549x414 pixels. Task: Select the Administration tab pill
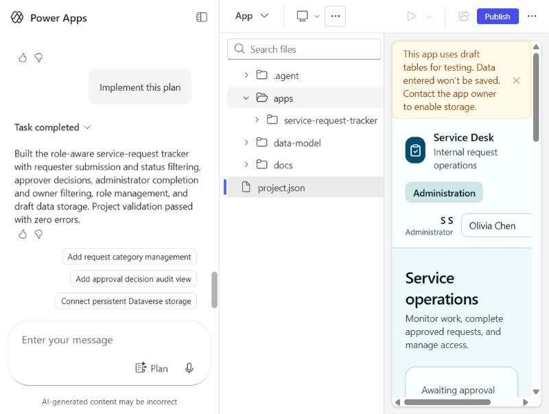coord(444,193)
